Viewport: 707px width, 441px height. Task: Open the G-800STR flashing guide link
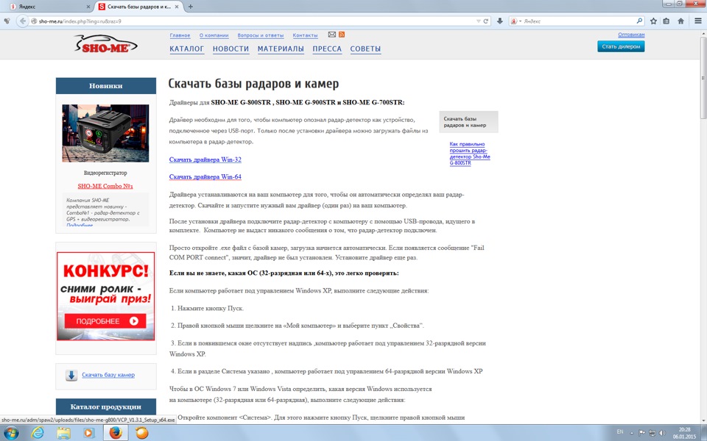pos(469,154)
